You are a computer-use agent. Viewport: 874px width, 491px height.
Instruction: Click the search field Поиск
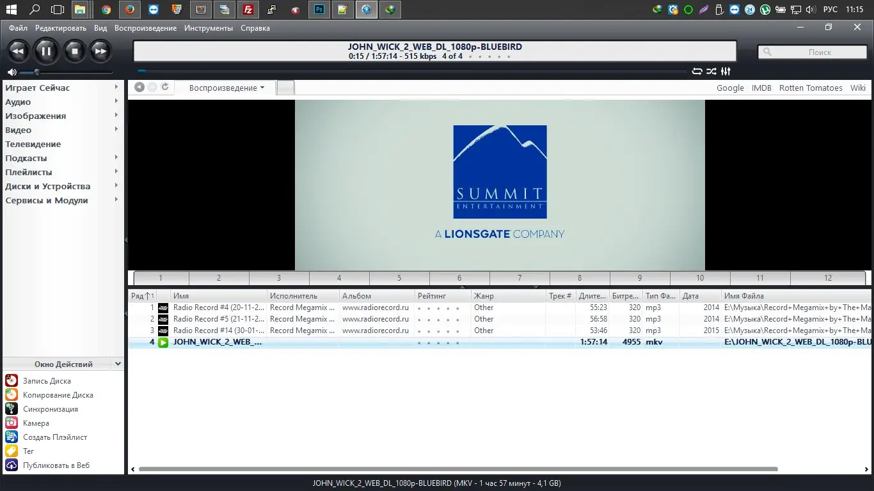pos(813,52)
